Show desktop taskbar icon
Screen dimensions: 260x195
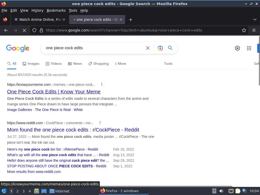(44, 191)
